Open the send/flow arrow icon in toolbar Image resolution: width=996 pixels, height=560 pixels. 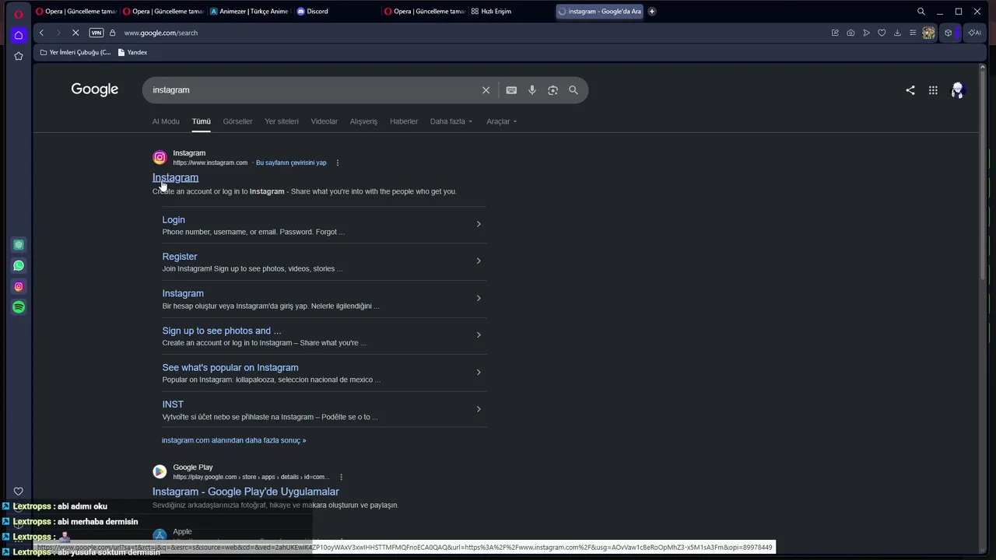coord(866,33)
